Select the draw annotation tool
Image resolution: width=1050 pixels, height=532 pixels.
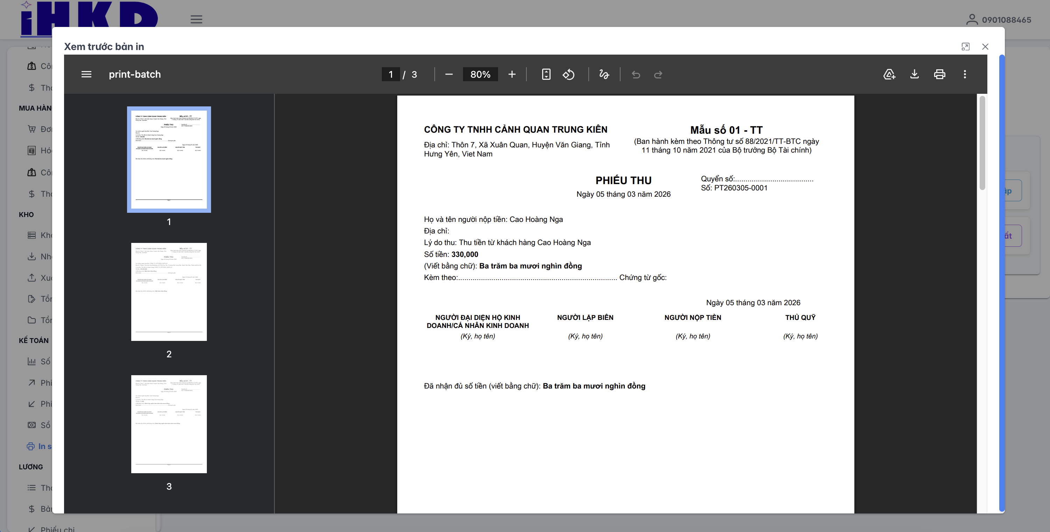click(604, 74)
